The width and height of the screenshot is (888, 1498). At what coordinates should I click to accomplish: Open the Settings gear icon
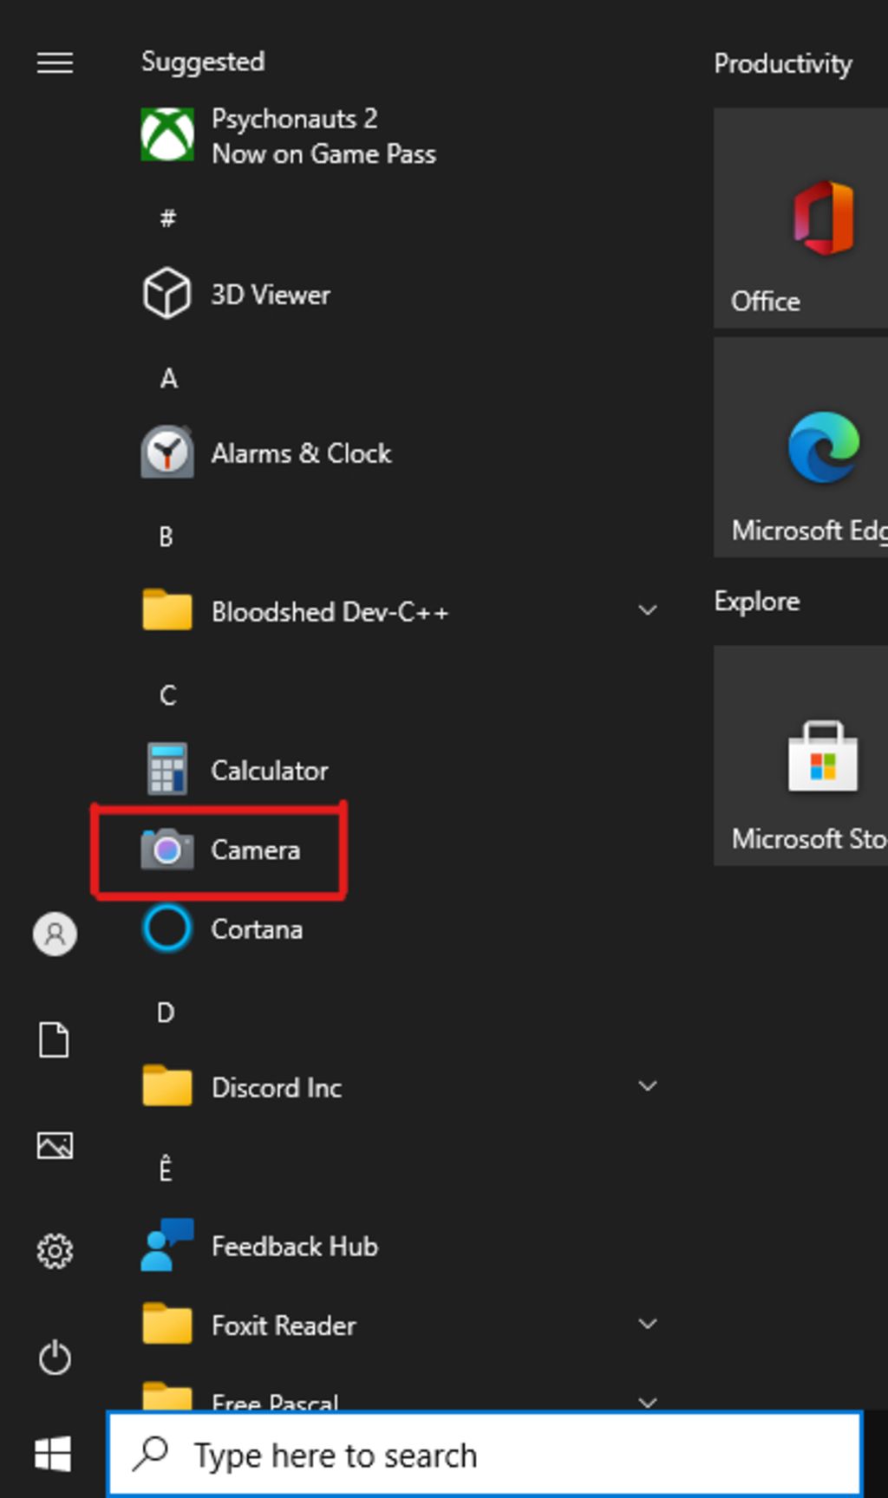[x=55, y=1251]
